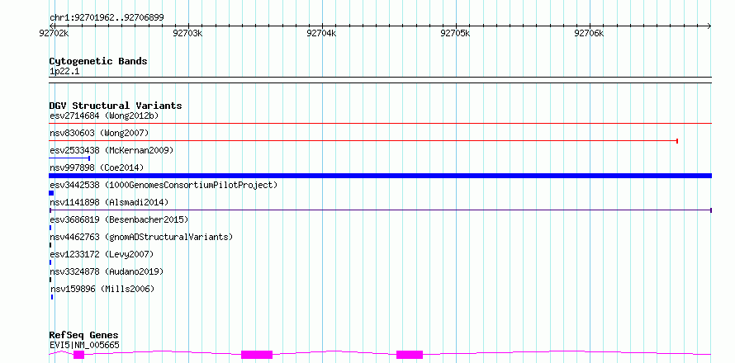Screen dimensions: 735x363
Task: Click the thick blue nsv997898 bar
Action: click(380, 176)
